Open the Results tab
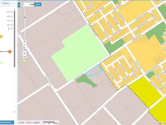 pyautogui.click(x=6, y=3)
